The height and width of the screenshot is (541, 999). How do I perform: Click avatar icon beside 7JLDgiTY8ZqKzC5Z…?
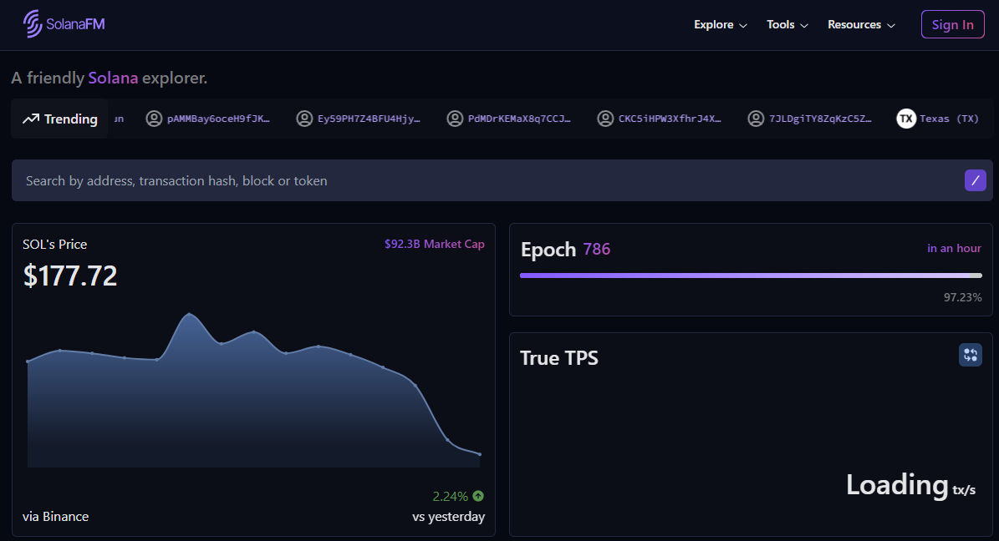coord(756,119)
